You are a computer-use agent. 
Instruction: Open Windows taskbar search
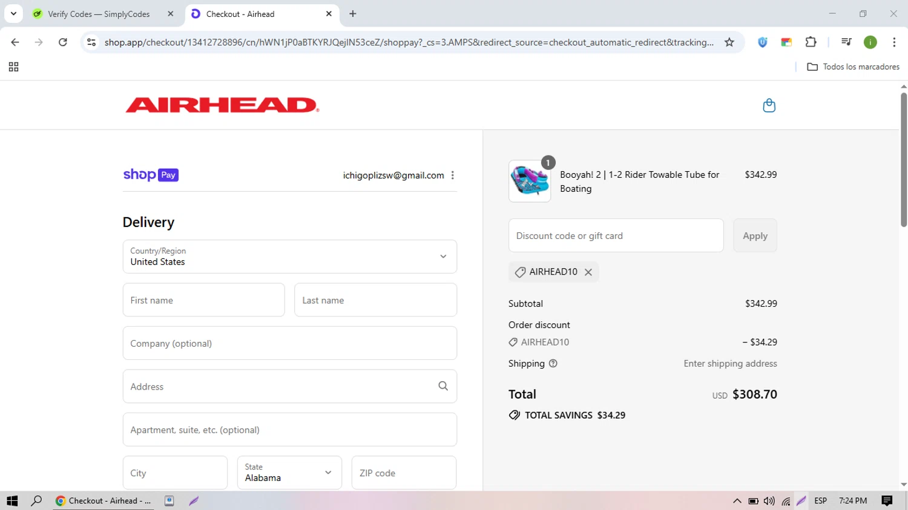pyautogui.click(x=36, y=501)
